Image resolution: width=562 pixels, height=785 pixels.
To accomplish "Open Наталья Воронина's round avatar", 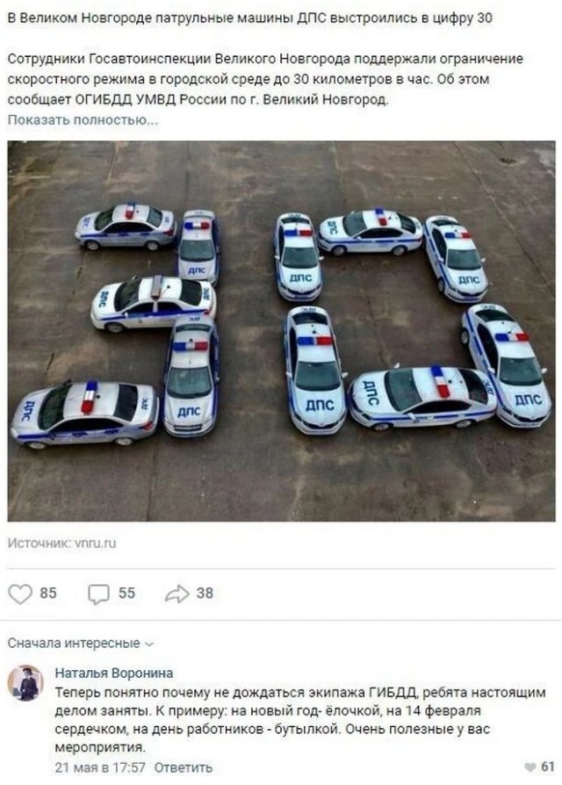I will click(x=25, y=683).
